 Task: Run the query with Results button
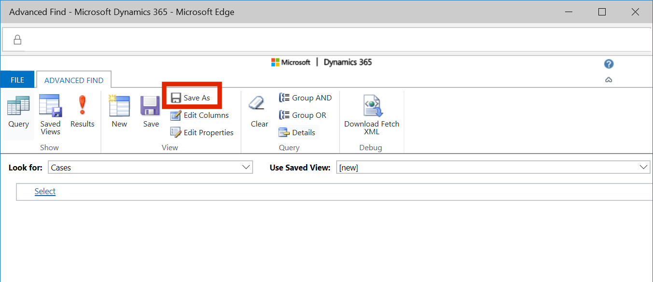(82, 113)
